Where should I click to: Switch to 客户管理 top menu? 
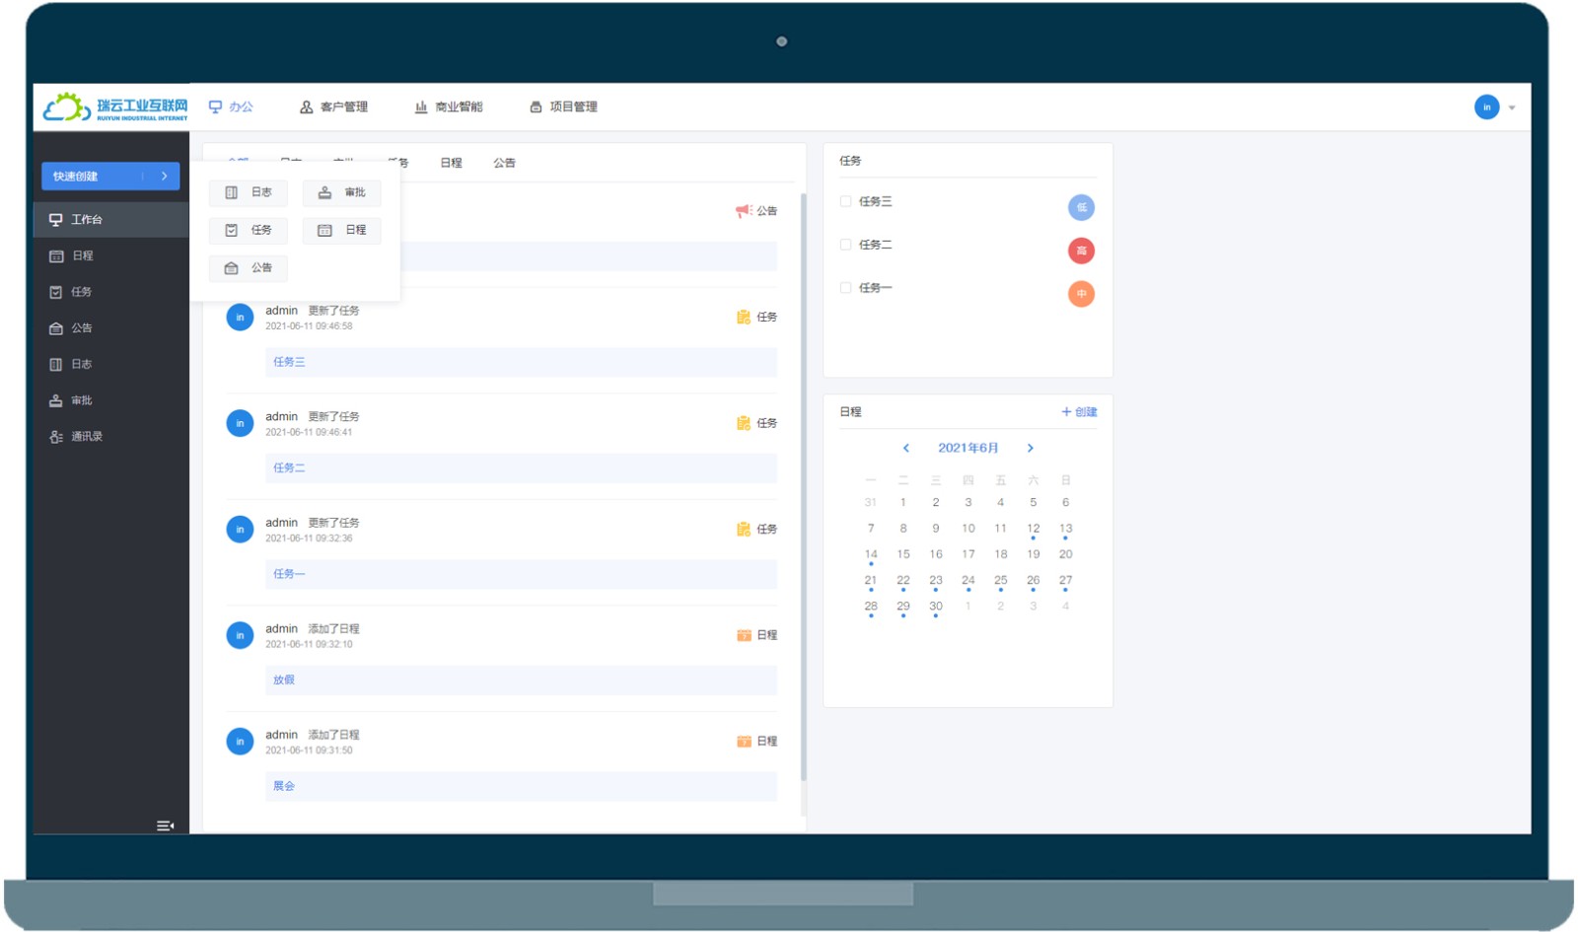click(x=334, y=107)
